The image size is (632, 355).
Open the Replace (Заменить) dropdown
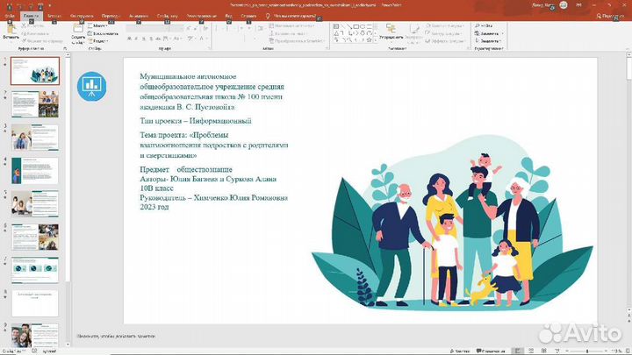tap(488, 33)
